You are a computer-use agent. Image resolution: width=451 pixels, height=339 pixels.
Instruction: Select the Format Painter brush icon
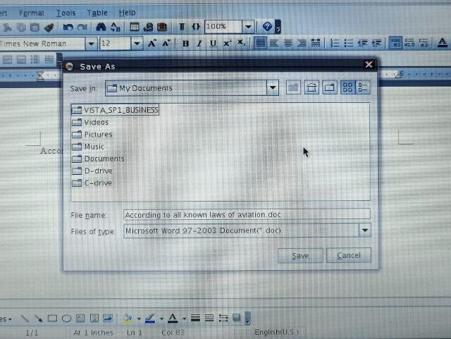click(49, 27)
